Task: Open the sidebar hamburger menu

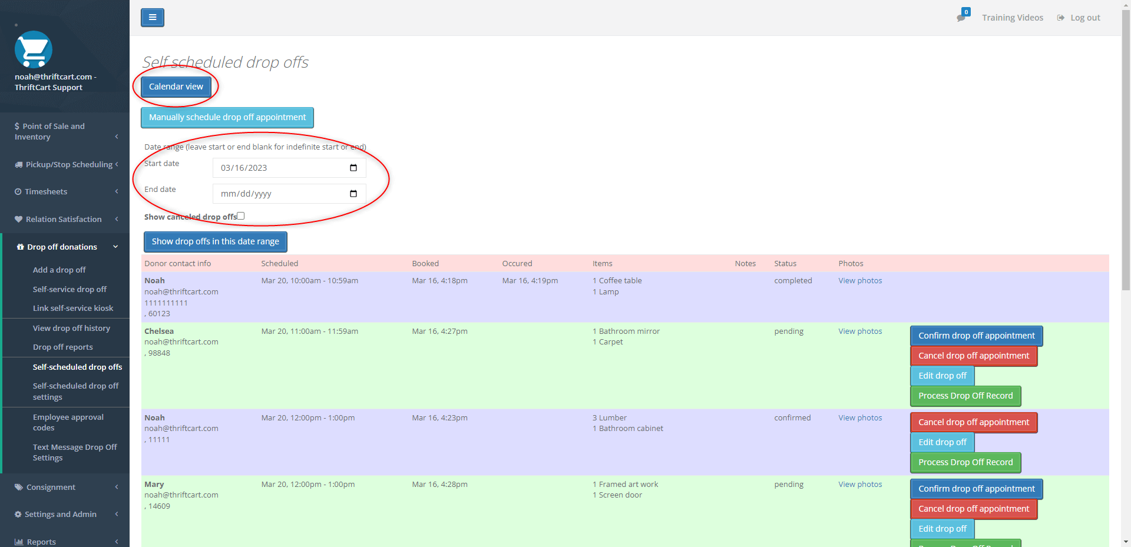Action: (153, 18)
